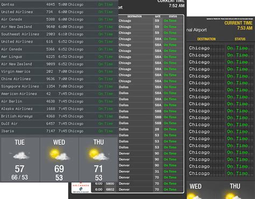Click flight number 5800 in middle board
255x199 pixels.
coord(110,183)
